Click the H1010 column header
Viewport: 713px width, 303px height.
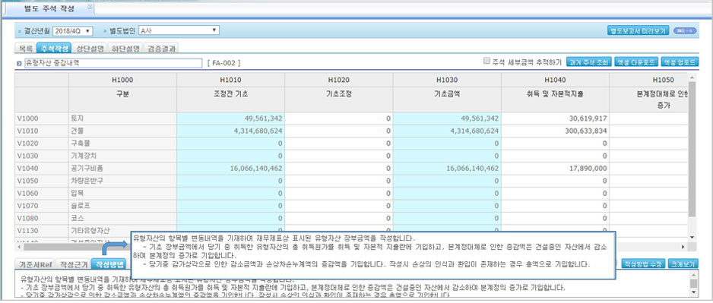tap(230, 80)
